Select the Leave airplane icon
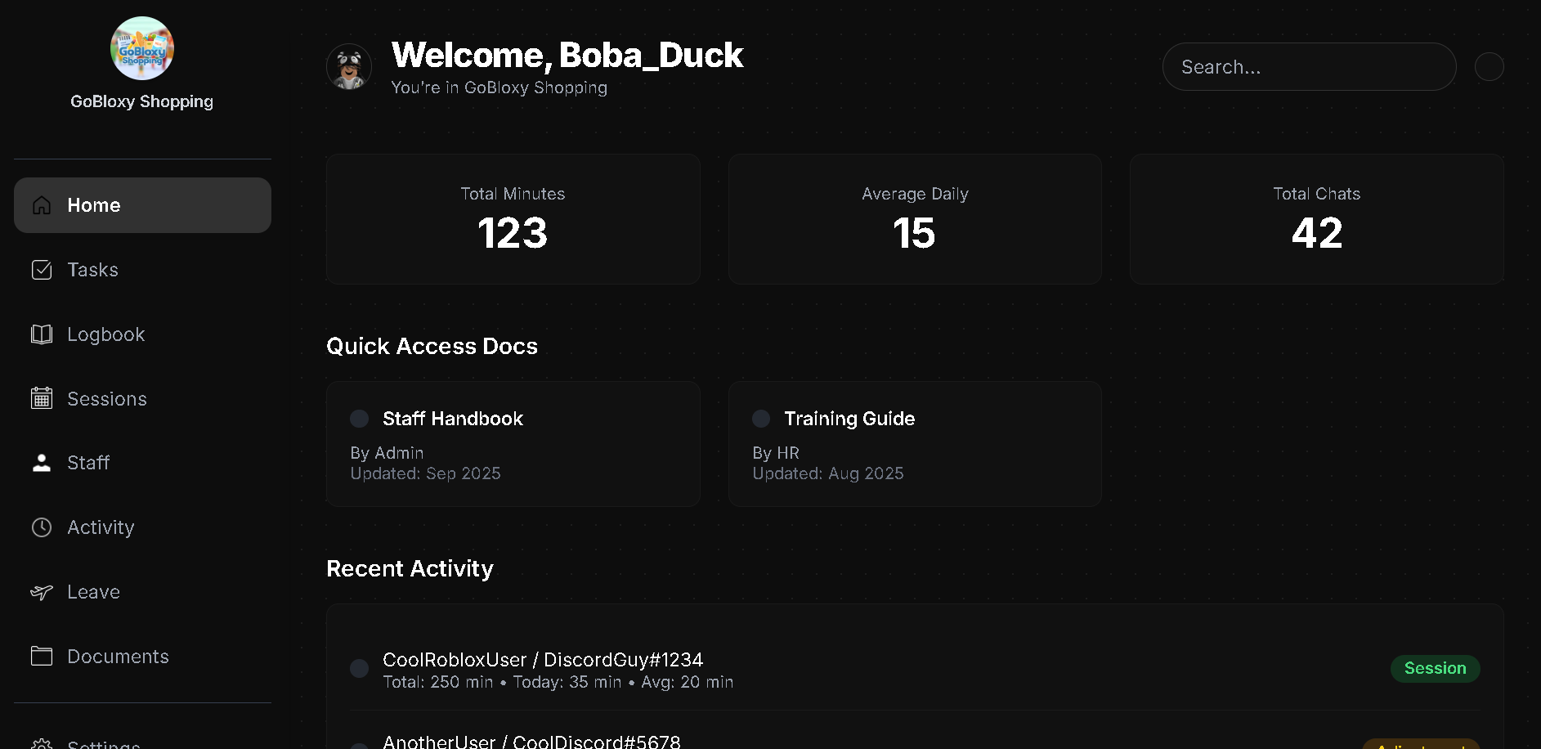The image size is (1541, 749). [x=42, y=591]
